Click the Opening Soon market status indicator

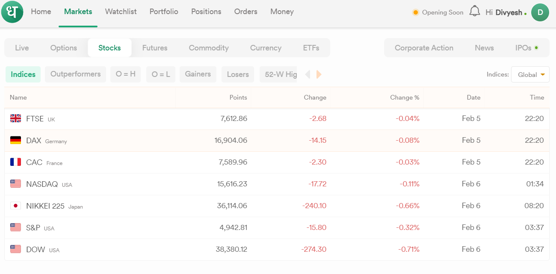[x=438, y=12]
